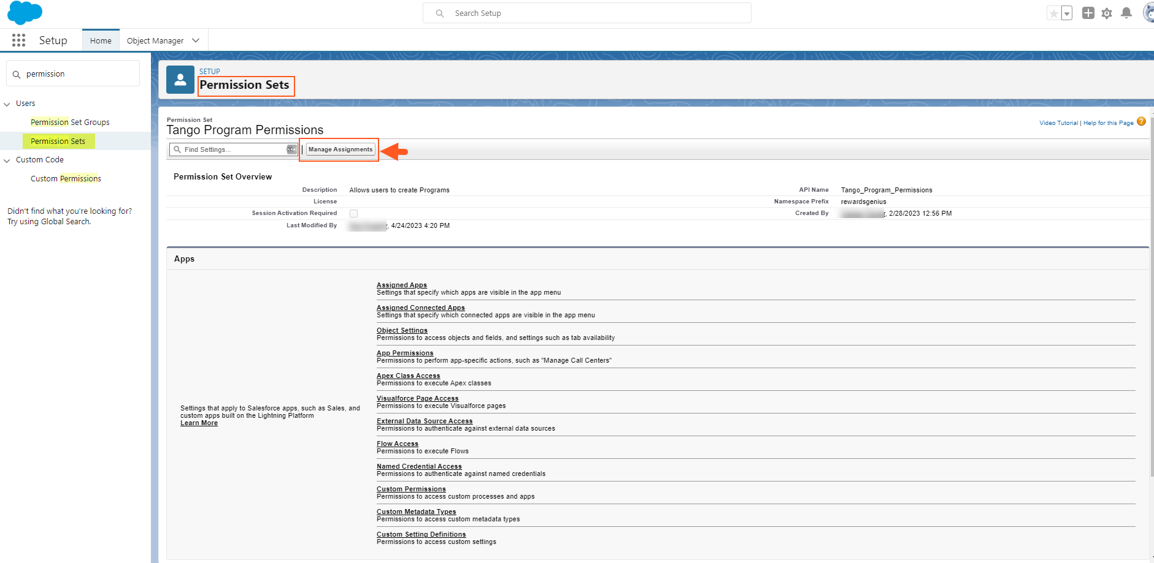Image resolution: width=1154 pixels, height=563 pixels.
Task: Open Setup options via the gear icon
Action: (x=1107, y=13)
